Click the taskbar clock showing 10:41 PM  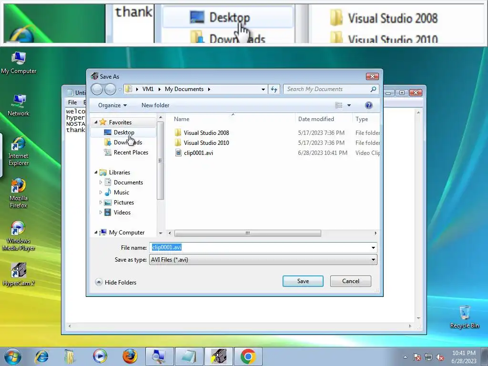(x=464, y=357)
